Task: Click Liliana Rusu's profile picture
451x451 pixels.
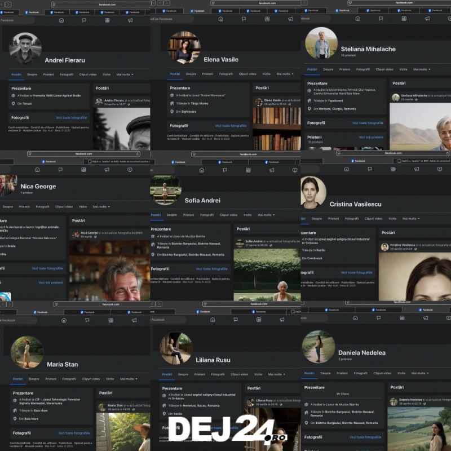Action: click(176, 347)
